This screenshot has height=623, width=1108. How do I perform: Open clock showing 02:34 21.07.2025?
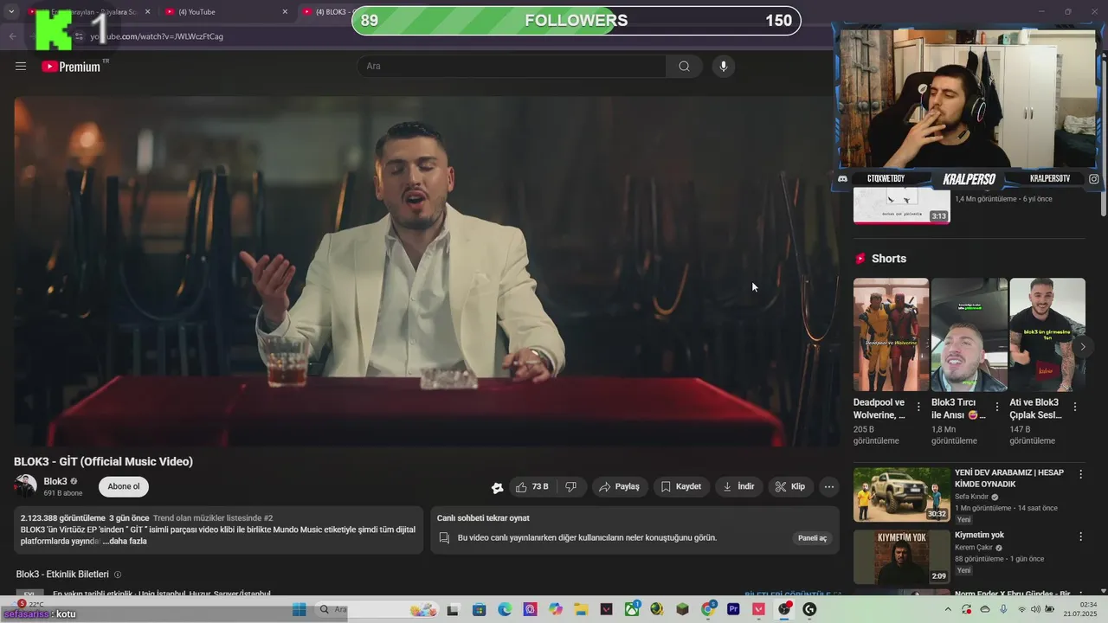point(1080,610)
